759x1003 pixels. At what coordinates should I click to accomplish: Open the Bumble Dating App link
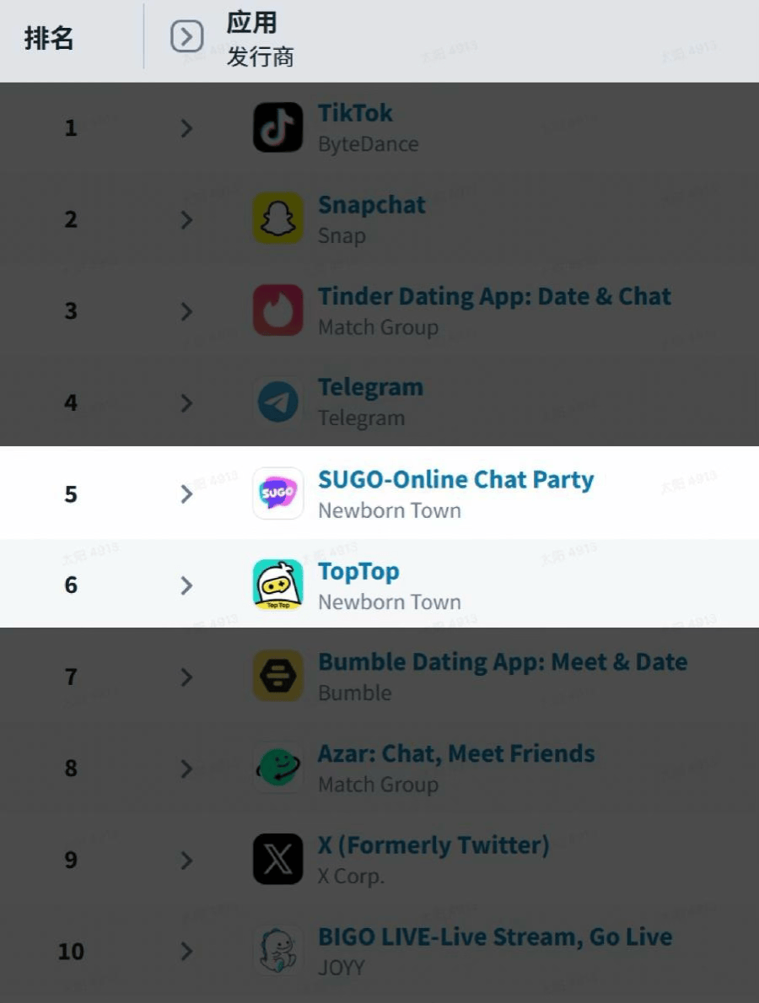[502, 662]
